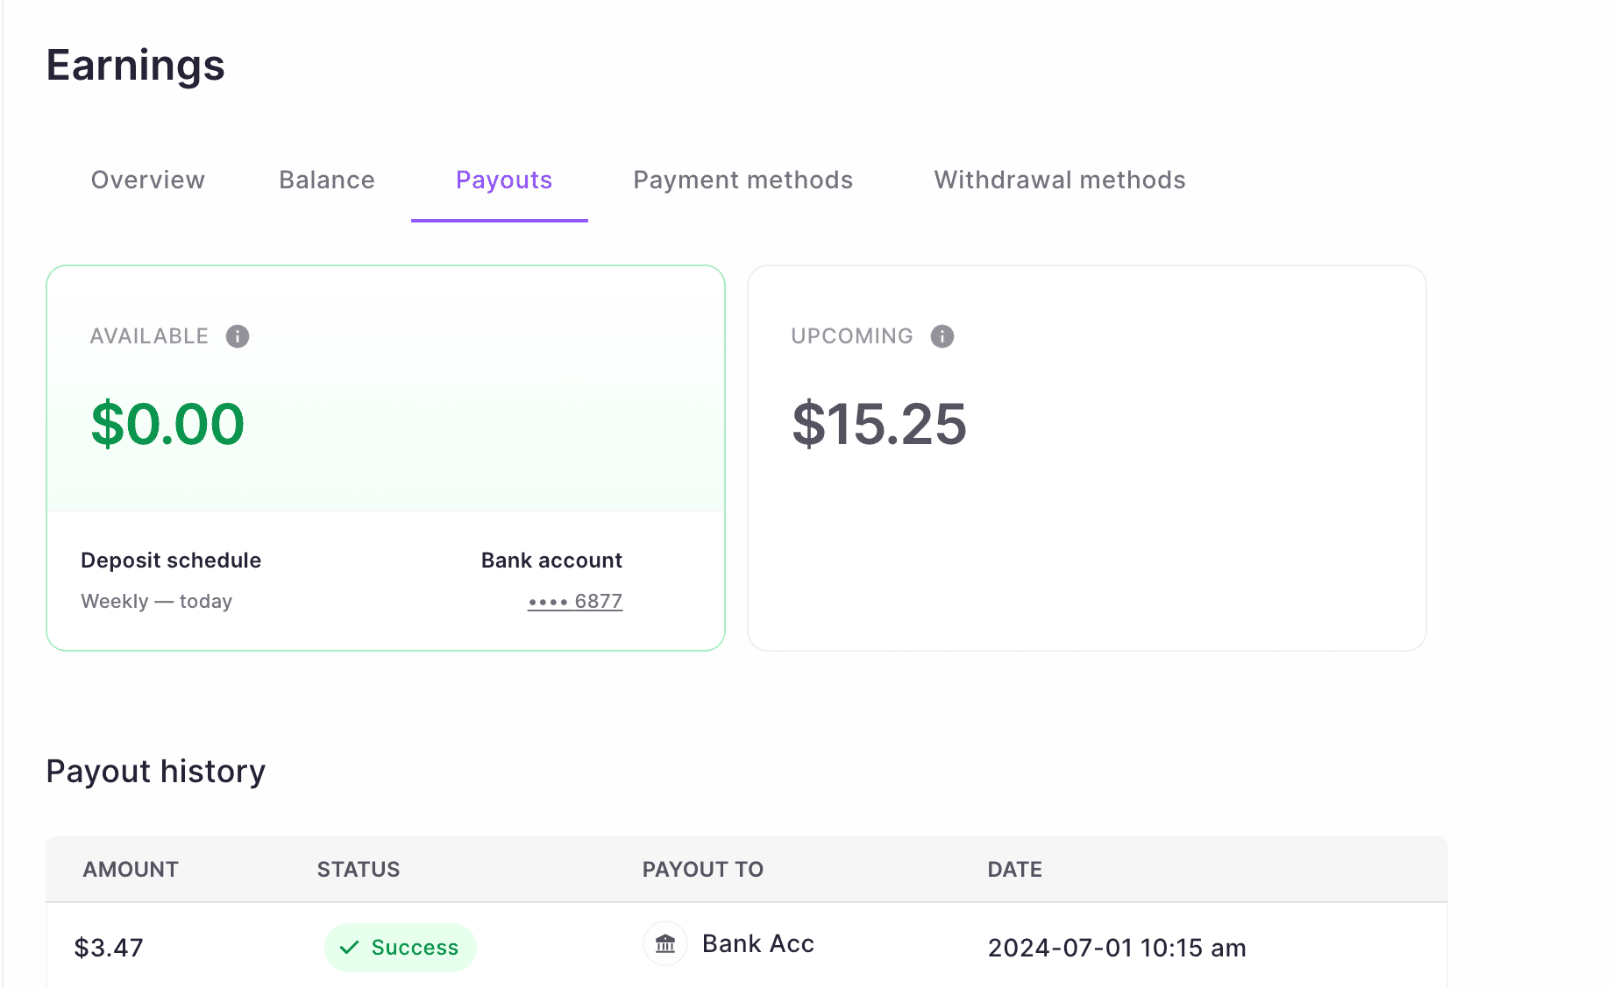Click the bank icon in payout row
This screenshot has height=988, width=1613.
pyautogui.click(x=665, y=944)
